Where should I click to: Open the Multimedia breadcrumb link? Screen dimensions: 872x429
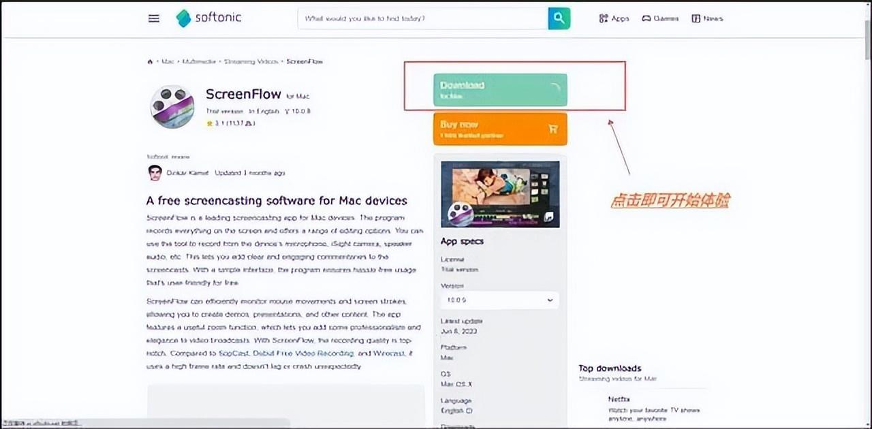pos(198,61)
